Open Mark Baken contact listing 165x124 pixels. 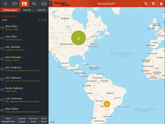pos(24,110)
